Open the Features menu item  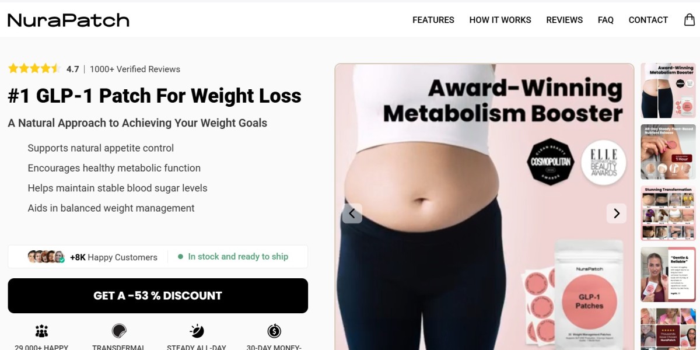click(433, 20)
